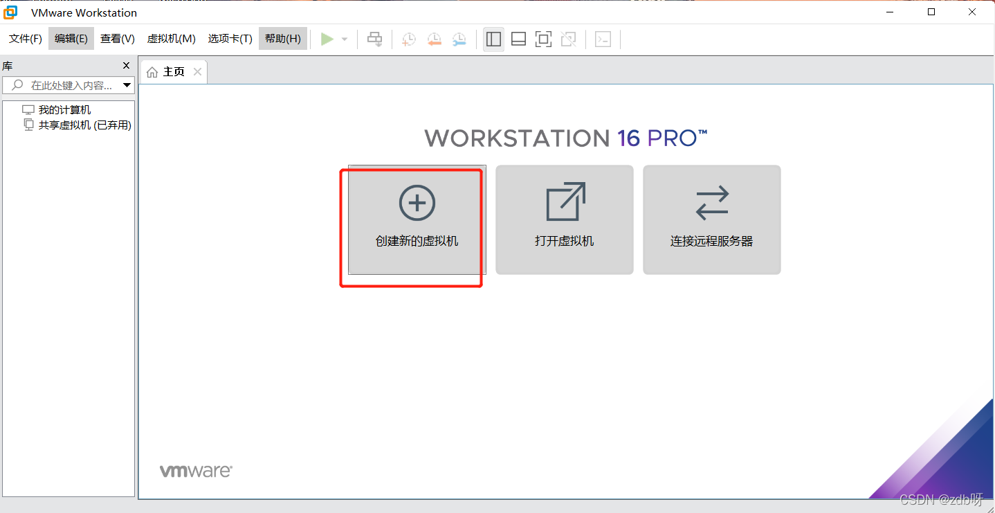Maximize the VMware Workstation window
The width and height of the screenshot is (995, 513).
(x=931, y=12)
